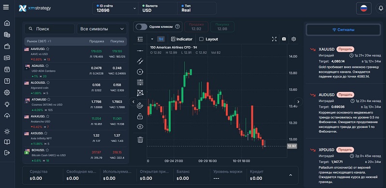
Task: Open the hamburger menu at top left
Action: [x=6, y=7]
